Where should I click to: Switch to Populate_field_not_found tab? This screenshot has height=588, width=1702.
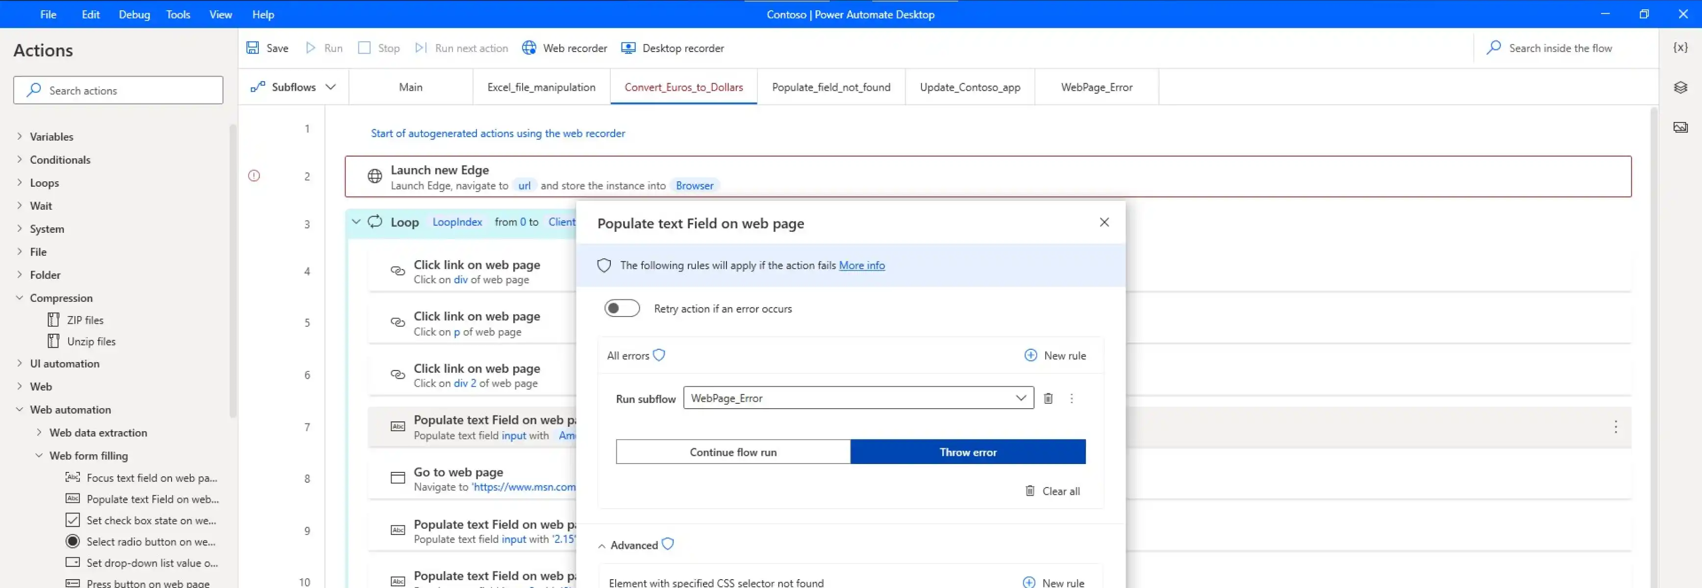(830, 87)
